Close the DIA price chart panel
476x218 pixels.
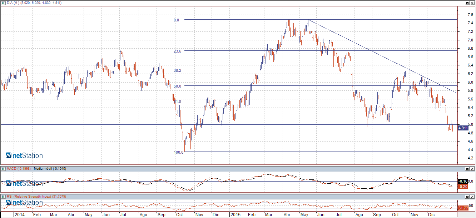(x=472, y=3)
